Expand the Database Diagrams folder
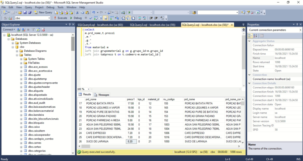This screenshot has width=303, height=161. 17,51
